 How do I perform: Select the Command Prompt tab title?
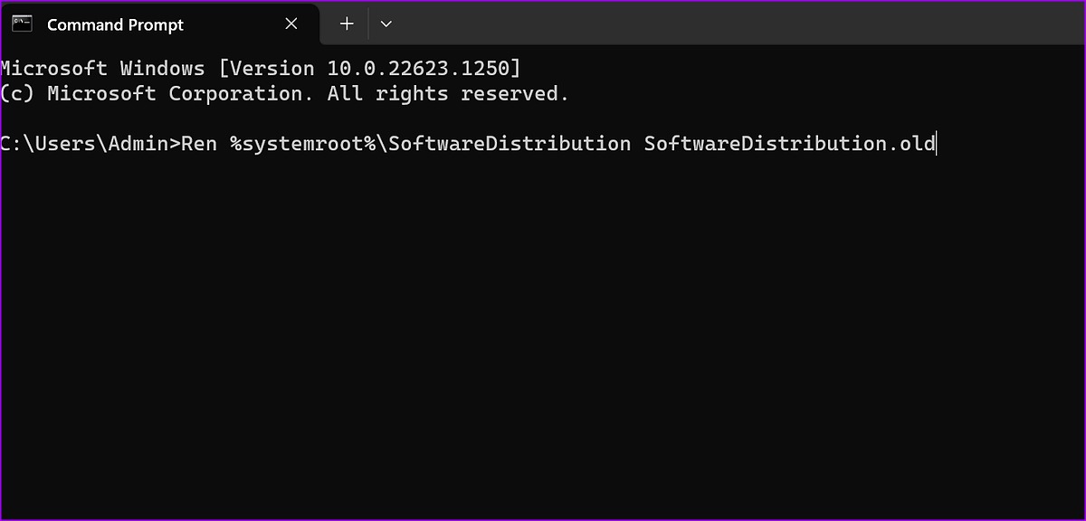point(115,25)
